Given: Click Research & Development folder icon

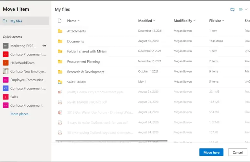Looking at the screenshot, I should pos(60,72).
